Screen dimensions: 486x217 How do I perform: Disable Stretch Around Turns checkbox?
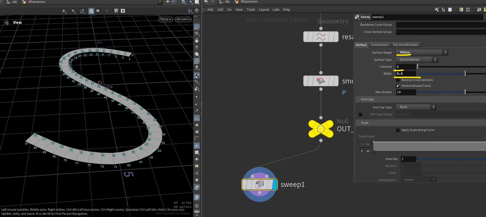pyautogui.click(x=398, y=86)
